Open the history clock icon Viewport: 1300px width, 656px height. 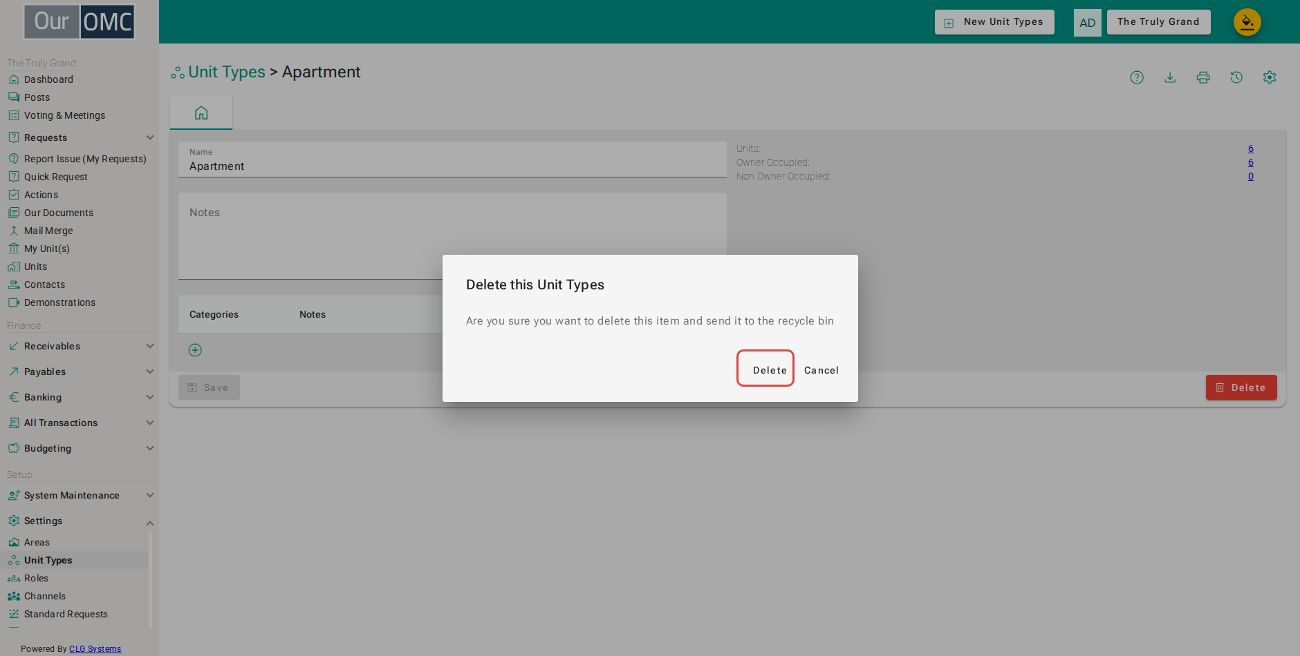[x=1236, y=77]
